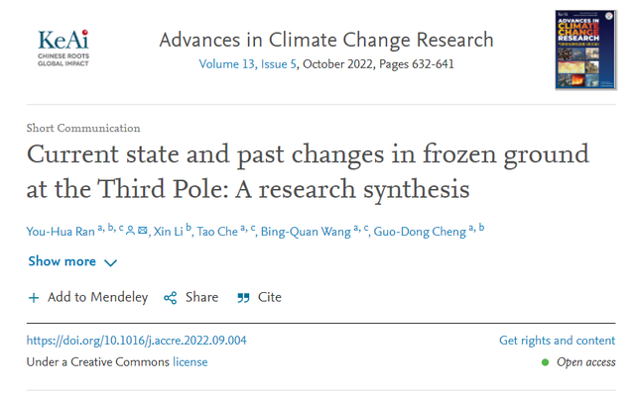Click the envelope email icon after You-Hua Ran
The height and width of the screenshot is (396, 635).
143,231
